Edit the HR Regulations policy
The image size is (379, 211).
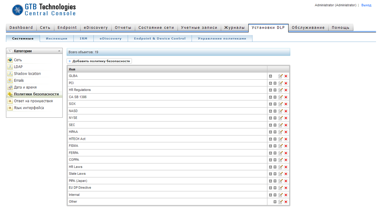[280, 90]
